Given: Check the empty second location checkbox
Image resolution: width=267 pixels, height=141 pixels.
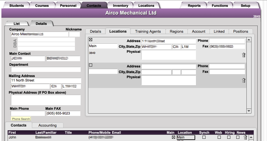Looking at the screenshot, I should (91, 65).
